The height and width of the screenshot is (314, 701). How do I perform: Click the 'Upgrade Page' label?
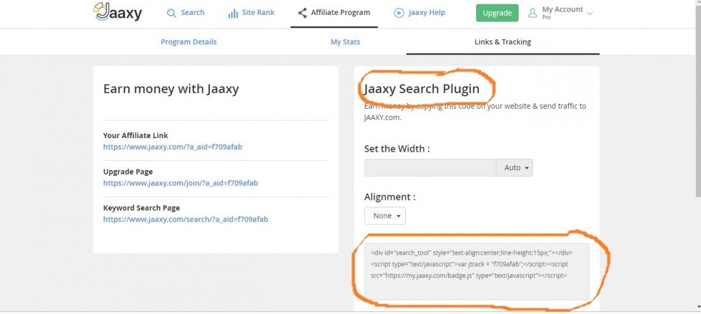[x=128, y=171]
